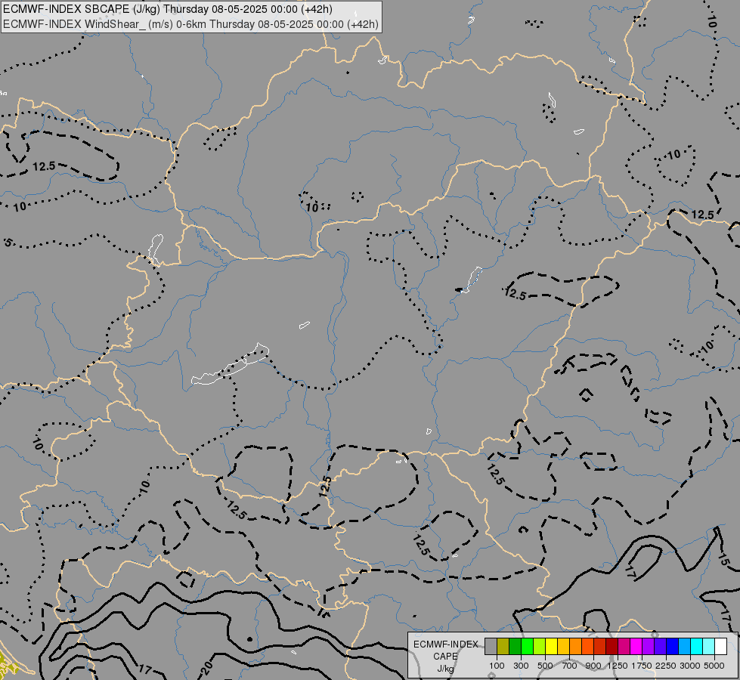Click the "900" legend value

point(593,666)
